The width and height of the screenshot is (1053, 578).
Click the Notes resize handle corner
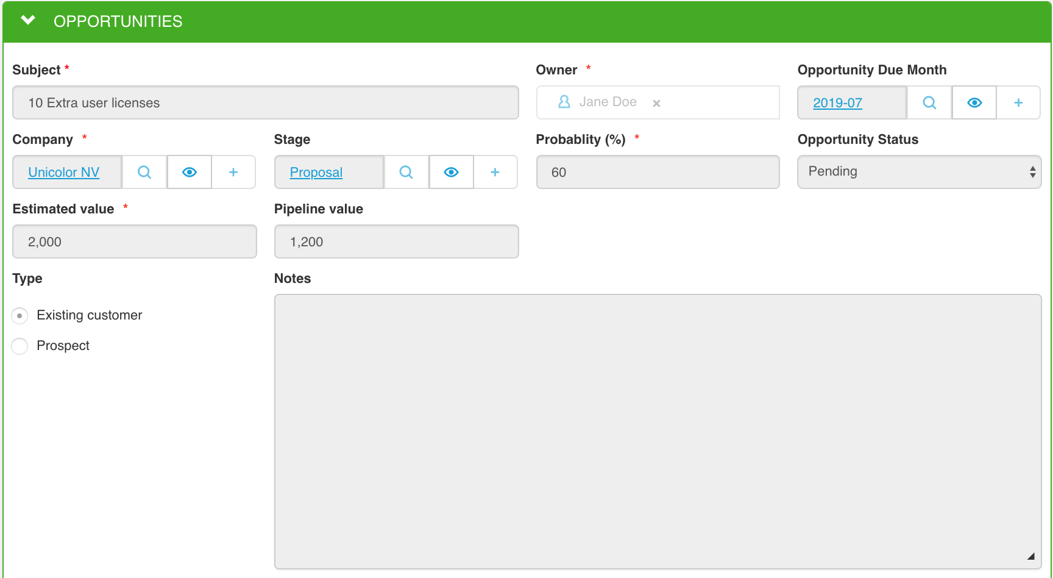pos(1031,556)
